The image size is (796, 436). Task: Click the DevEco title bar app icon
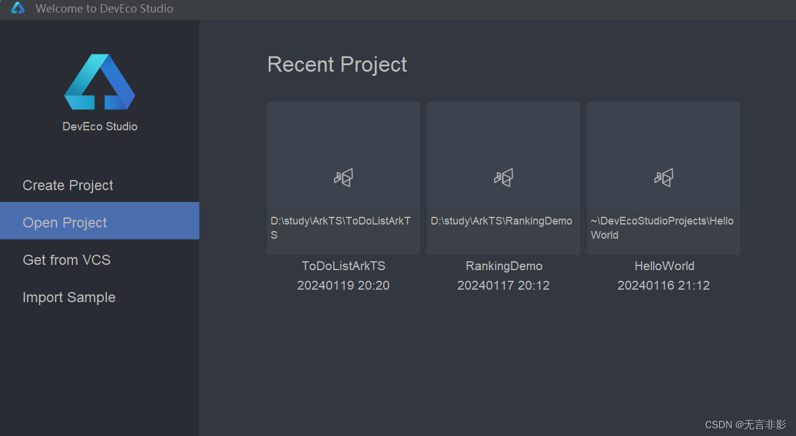click(18, 8)
